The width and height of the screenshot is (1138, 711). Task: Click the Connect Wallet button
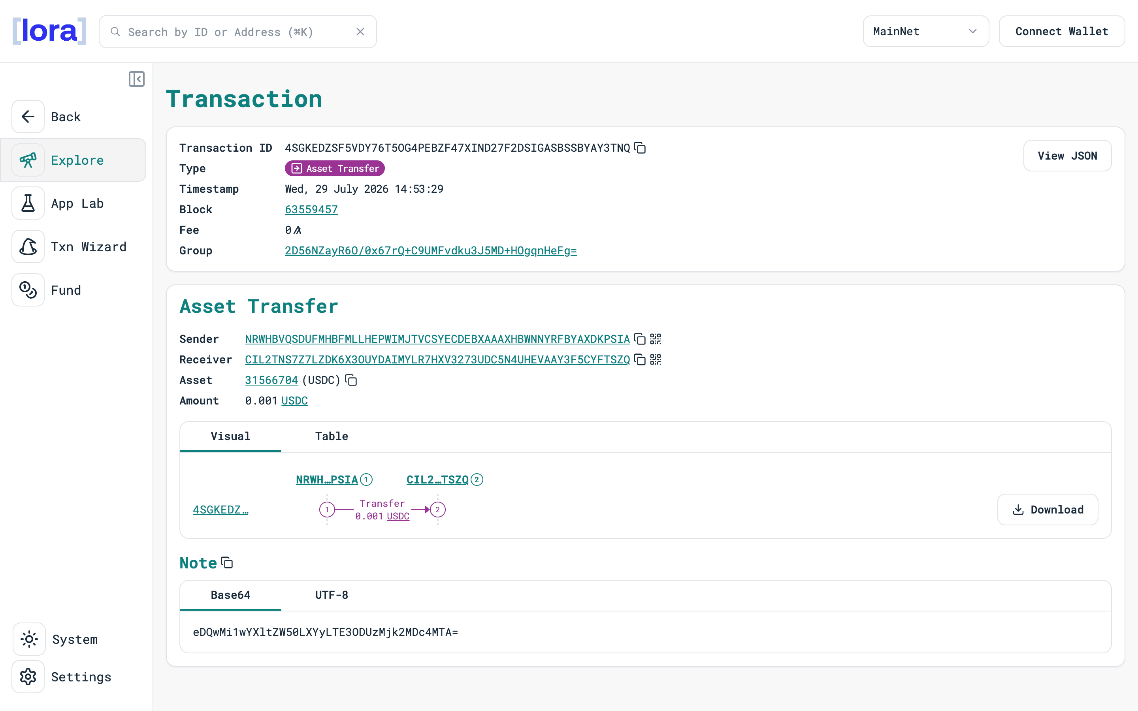[x=1061, y=32]
